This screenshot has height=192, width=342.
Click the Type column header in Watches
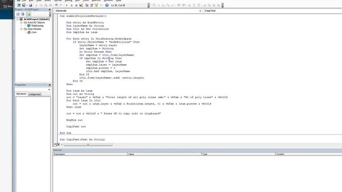tap(238, 154)
